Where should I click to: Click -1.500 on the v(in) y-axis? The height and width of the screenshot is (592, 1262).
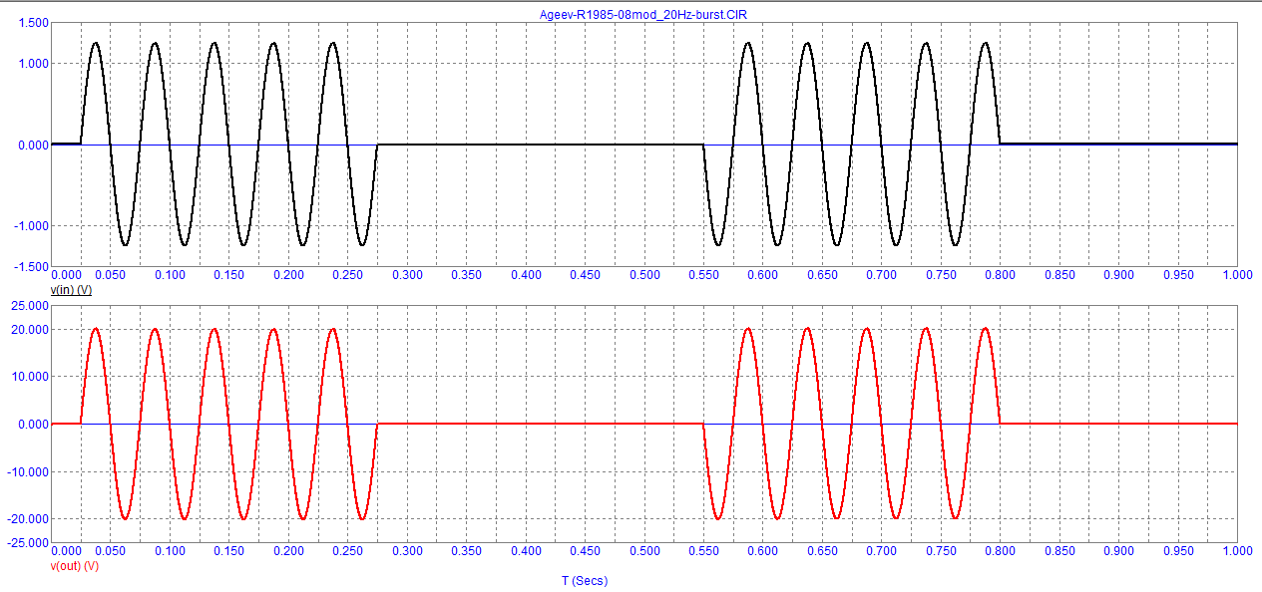(29, 266)
